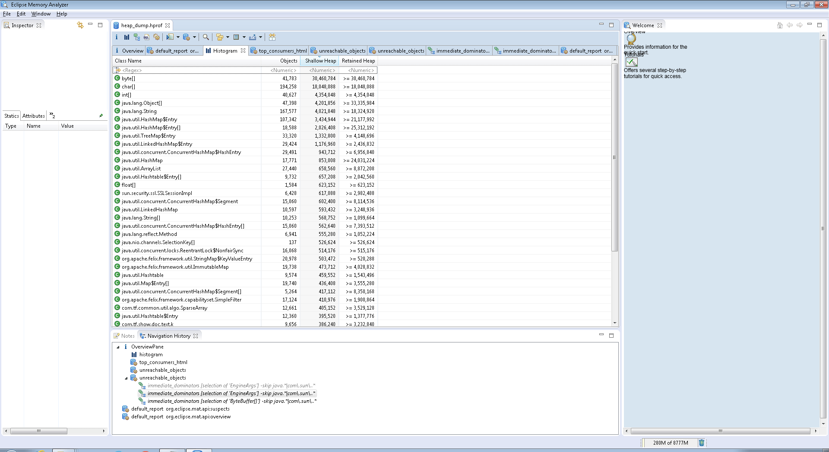Screen dimensions: 829x452
Task: Minimize the Navigation History panel
Action: coord(601,335)
